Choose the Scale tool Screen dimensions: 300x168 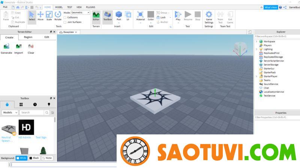pyautogui.click(x=49, y=16)
